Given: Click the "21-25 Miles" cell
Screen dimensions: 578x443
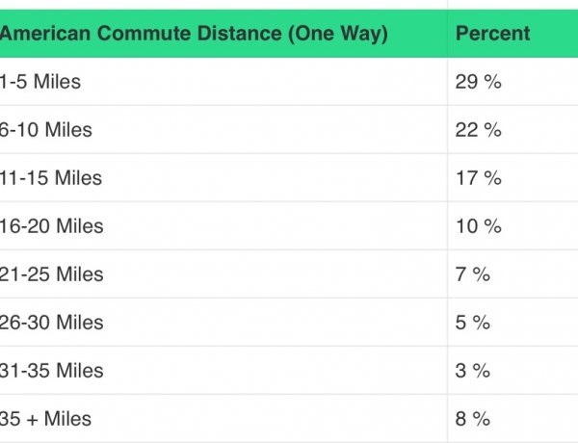Looking at the screenshot, I should pos(51,274).
